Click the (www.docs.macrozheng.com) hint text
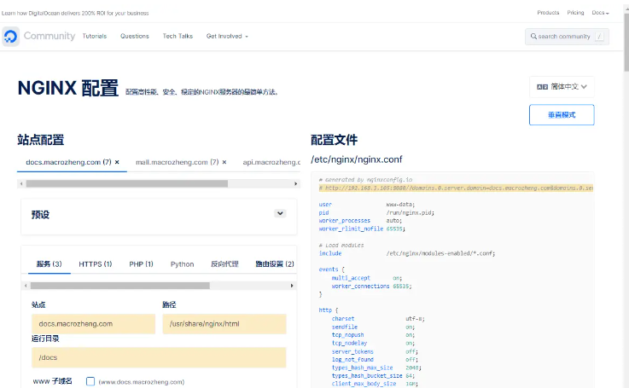Image resolution: width=629 pixels, height=388 pixels. [141, 382]
